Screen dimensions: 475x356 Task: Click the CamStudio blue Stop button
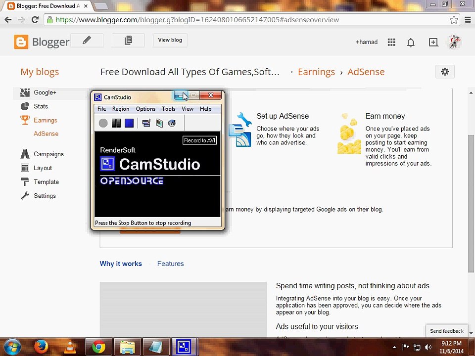(129, 123)
